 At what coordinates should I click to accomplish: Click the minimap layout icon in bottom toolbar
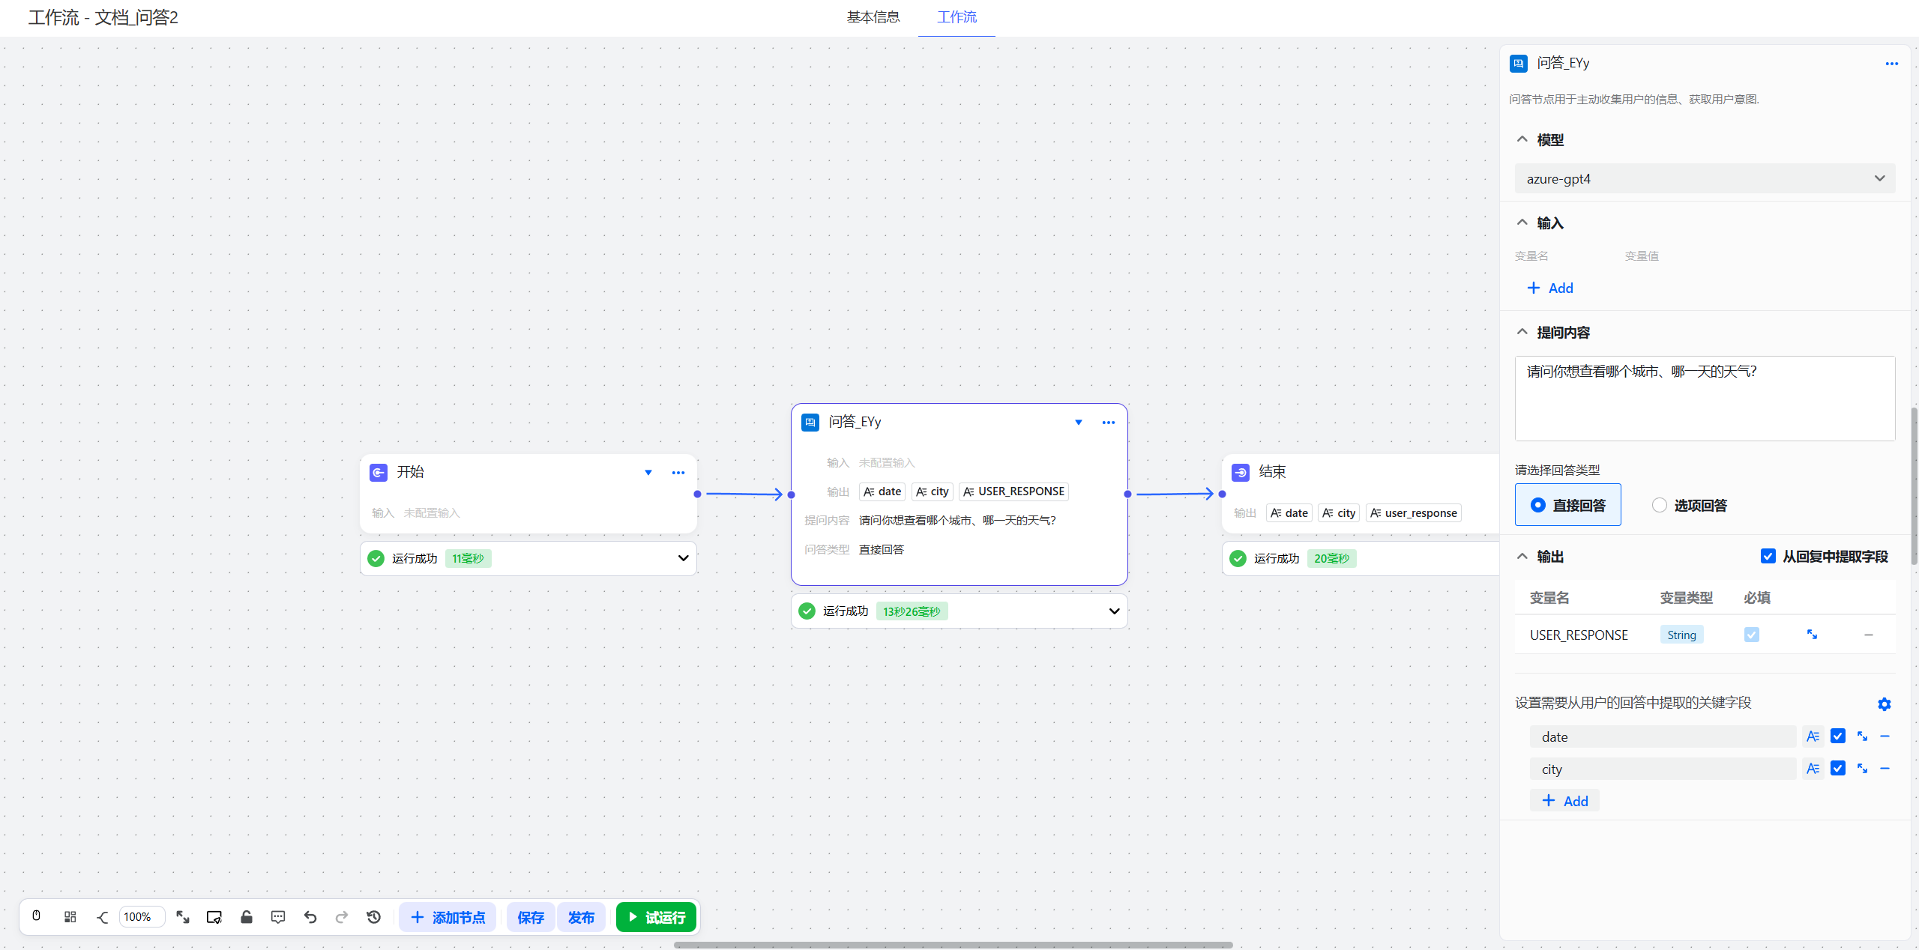pos(70,916)
